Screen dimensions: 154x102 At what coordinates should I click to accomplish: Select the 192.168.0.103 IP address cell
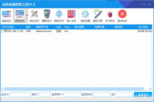pyautogui.click(x=15, y=31)
